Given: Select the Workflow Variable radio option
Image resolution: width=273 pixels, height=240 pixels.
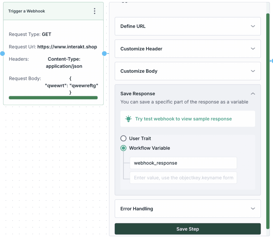Looking at the screenshot, I should click(123, 148).
